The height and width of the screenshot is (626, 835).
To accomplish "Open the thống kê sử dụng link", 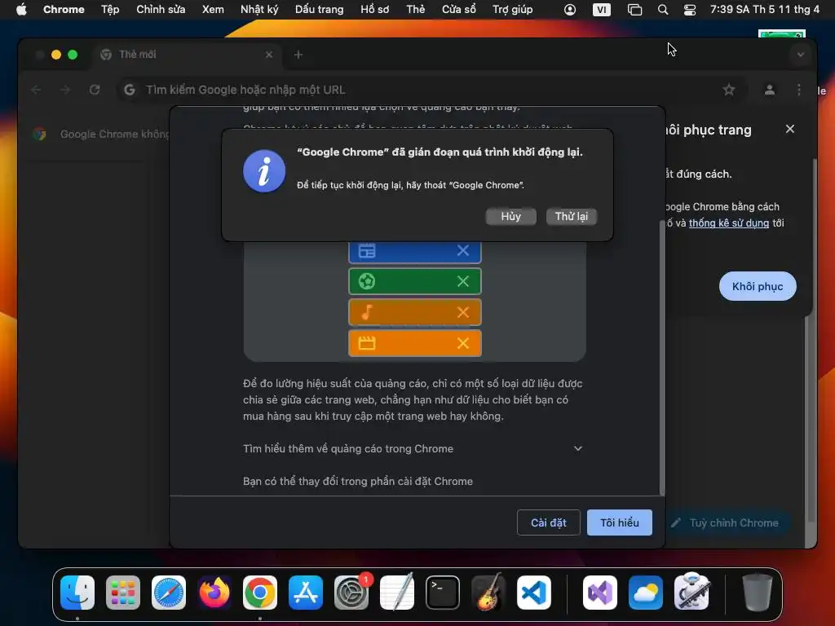I will coord(728,223).
